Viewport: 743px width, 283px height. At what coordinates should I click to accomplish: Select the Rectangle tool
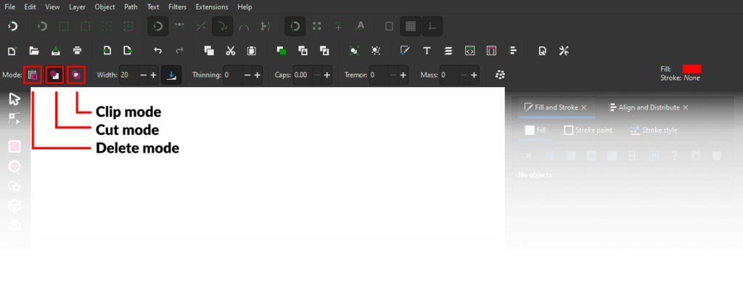(x=15, y=147)
